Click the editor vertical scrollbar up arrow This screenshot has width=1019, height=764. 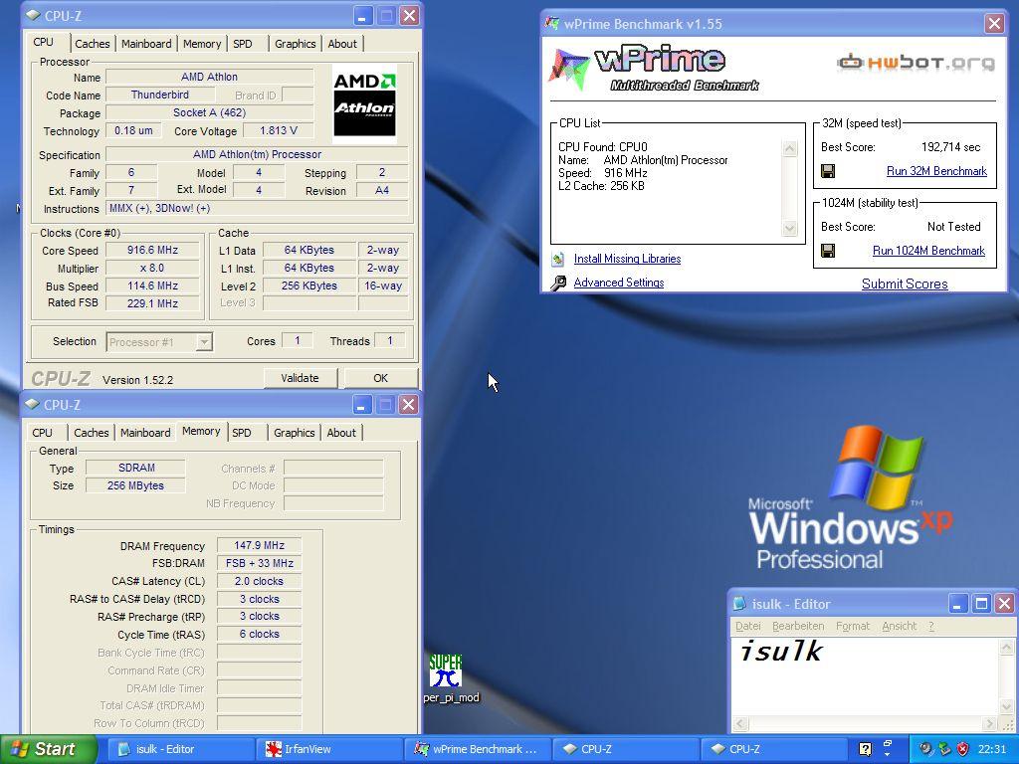tap(1006, 647)
